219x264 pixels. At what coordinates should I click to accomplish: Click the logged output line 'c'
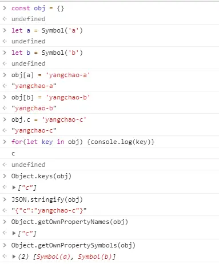[x=13, y=153]
